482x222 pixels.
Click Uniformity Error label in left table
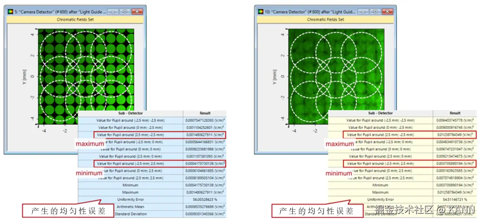point(131,199)
